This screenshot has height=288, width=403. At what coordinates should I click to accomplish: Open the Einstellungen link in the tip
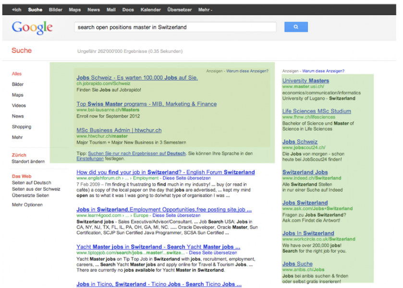point(90,159)
